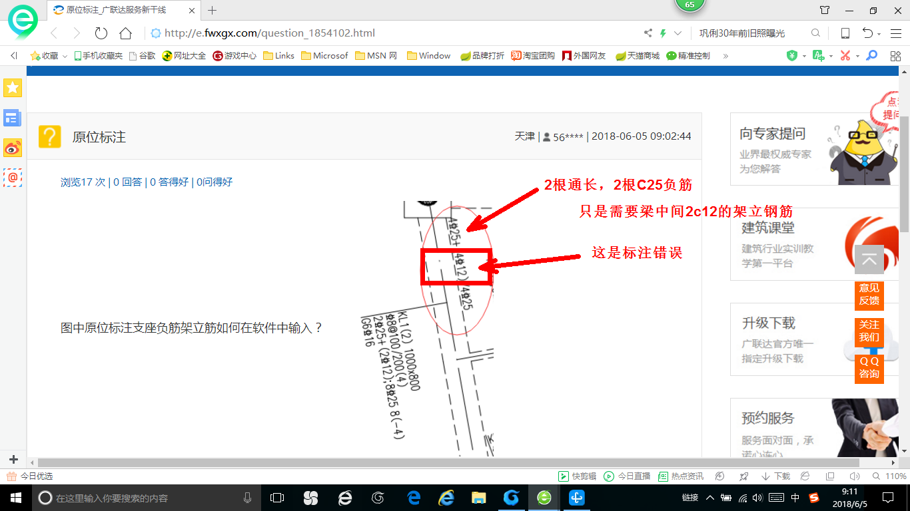
Task: Open dropdown next to scissors icon
Action: click(857, 57)
